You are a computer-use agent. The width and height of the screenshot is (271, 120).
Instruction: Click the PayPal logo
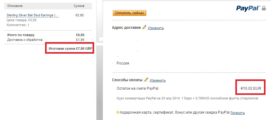(x=248, y=8)
